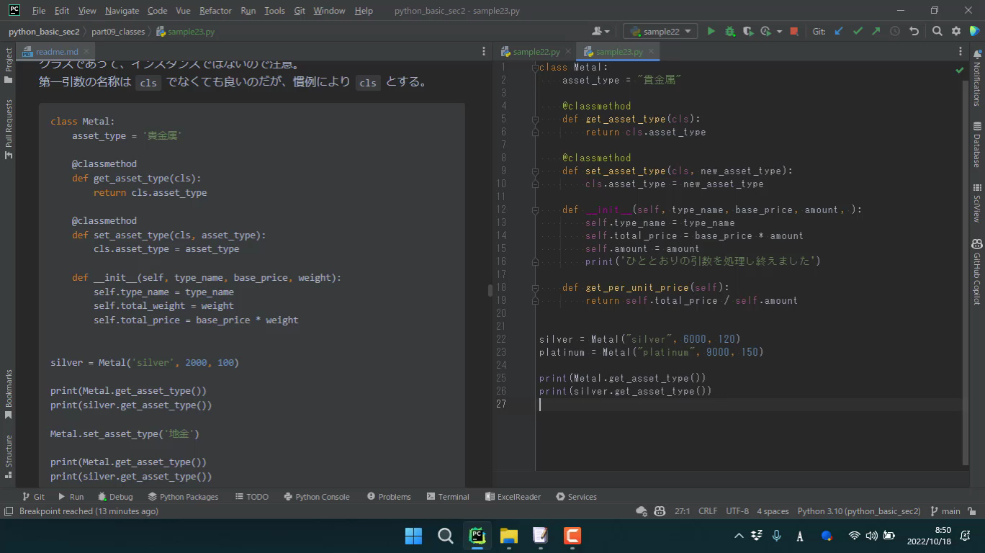Open the Python 3.10 interpreter selector
Image resolution: width=985 pixels, height=553 pixels.
point(858,511)
